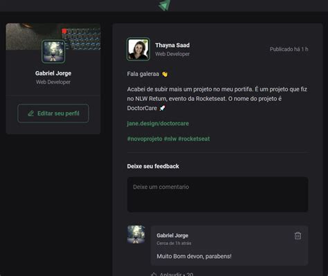The width and height of the screenshot is (328, 276).
Task: Click the #novoprojeto hashtag
Action: pyautogui.click(x=145, y=139)
